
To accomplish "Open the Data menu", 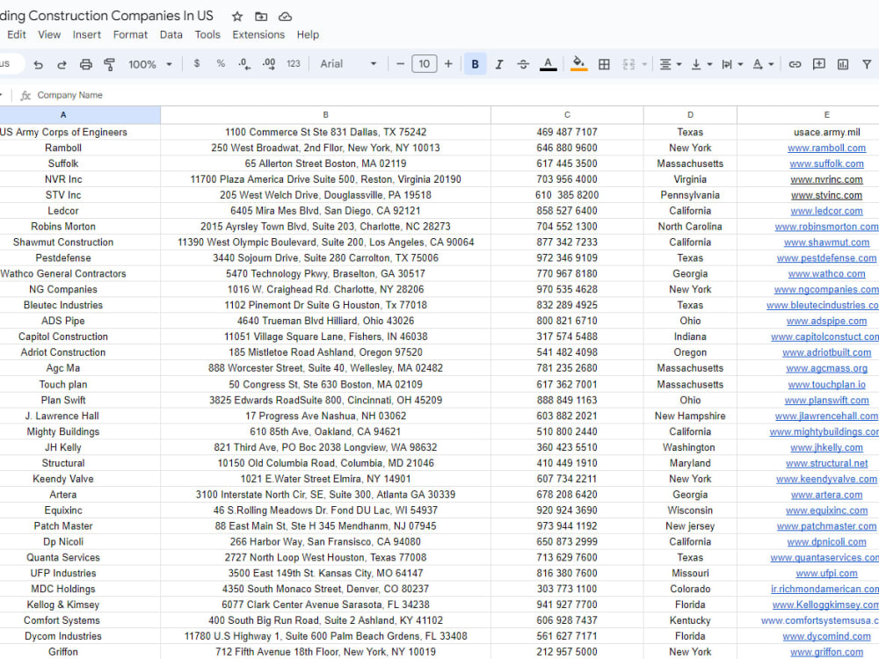I will point(171,35).
